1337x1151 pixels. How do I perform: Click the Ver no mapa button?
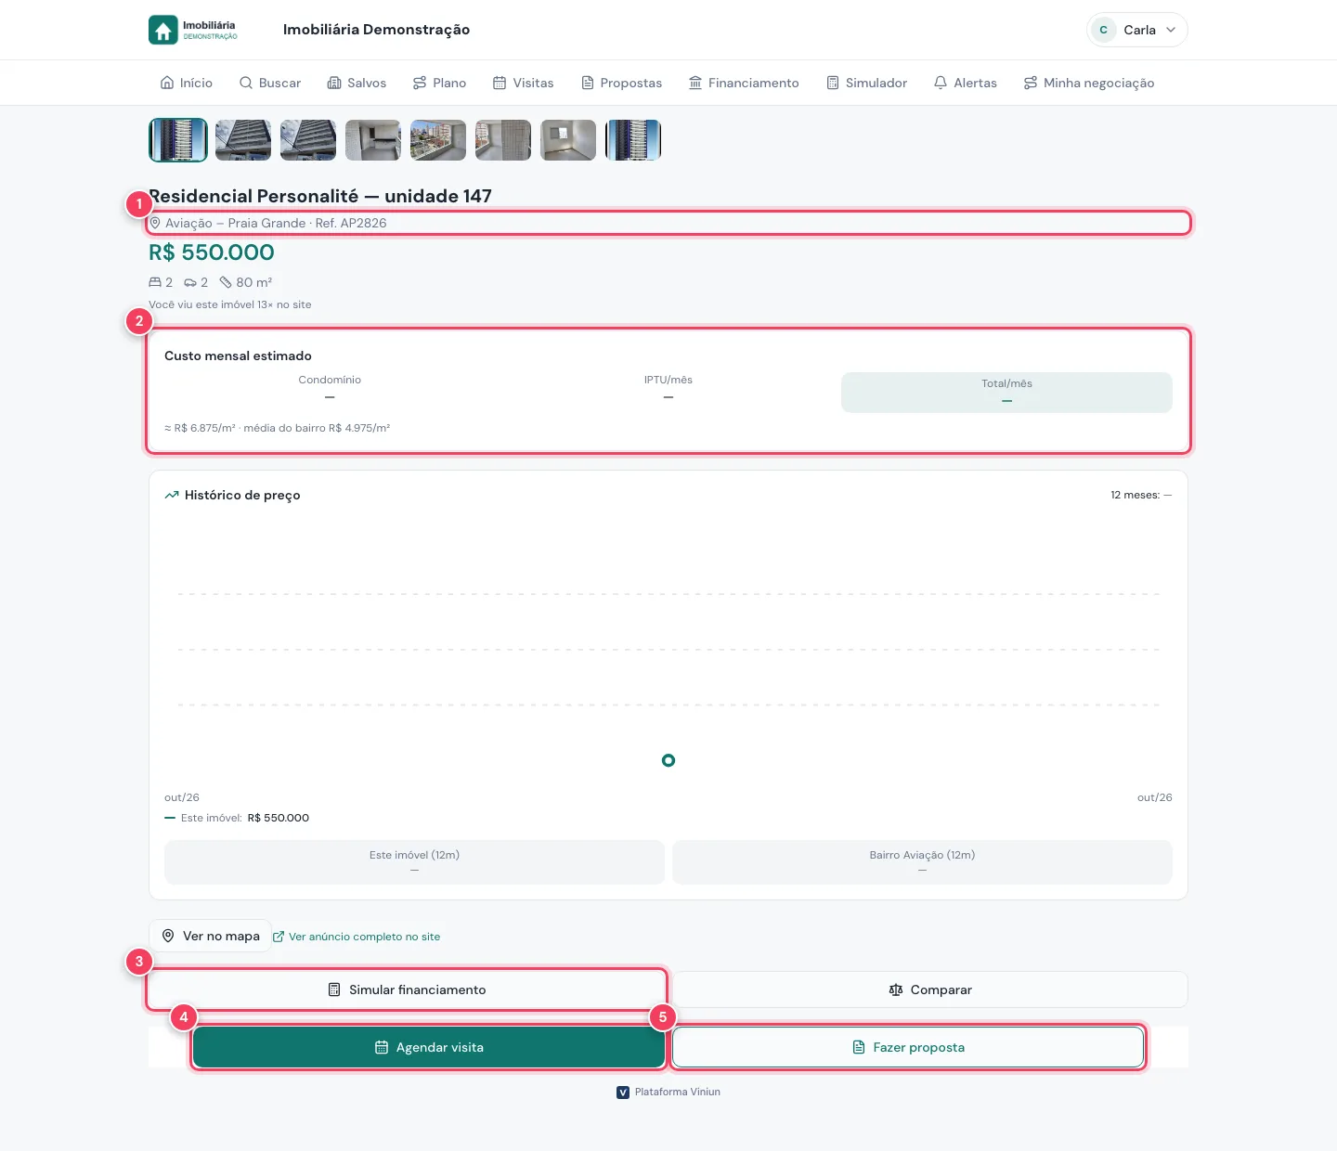pos(211,936)
